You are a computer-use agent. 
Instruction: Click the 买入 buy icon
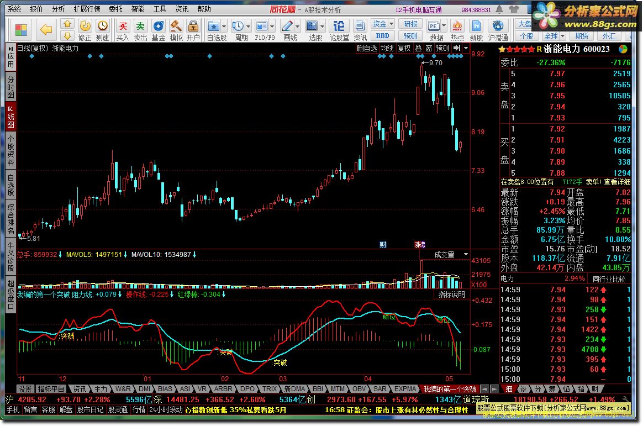[x=122, y=26]
